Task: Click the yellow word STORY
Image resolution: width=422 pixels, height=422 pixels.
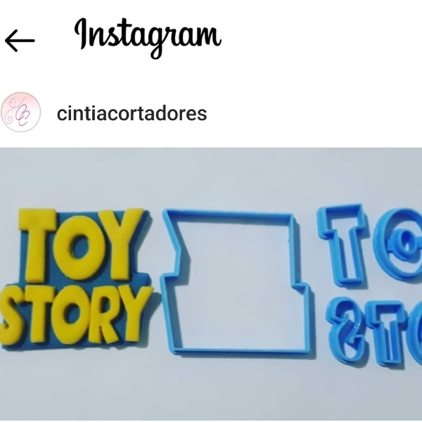Action: (x=77, y=314)
